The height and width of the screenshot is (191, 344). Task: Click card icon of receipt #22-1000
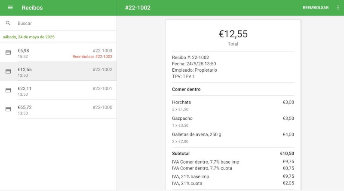click(x=8, y=109)
